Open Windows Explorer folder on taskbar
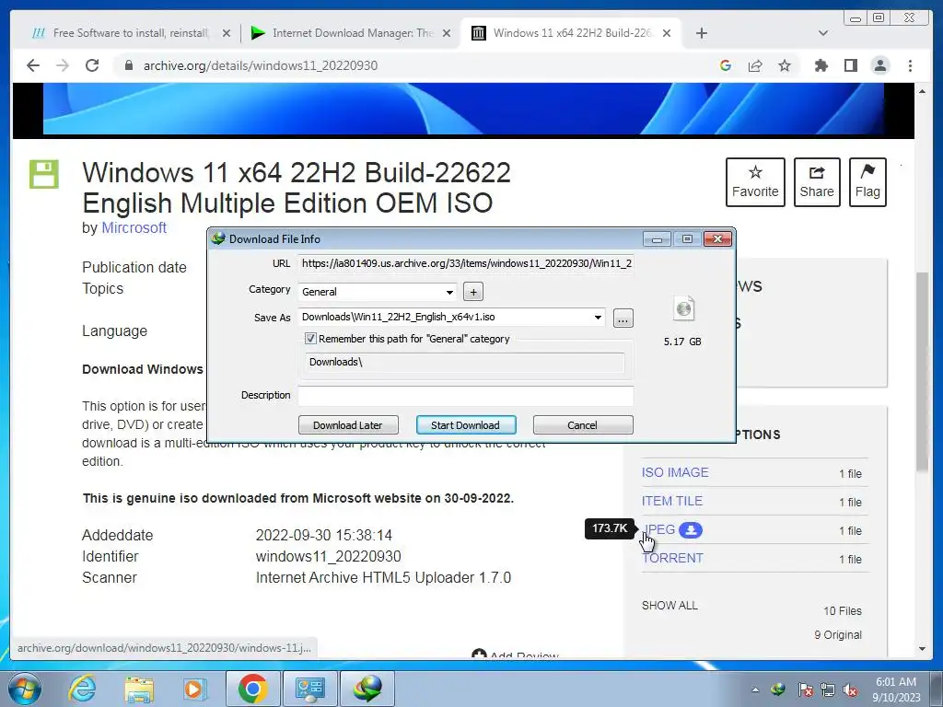Viewport: 943px width, 707px height. click(x=139, y=689)
